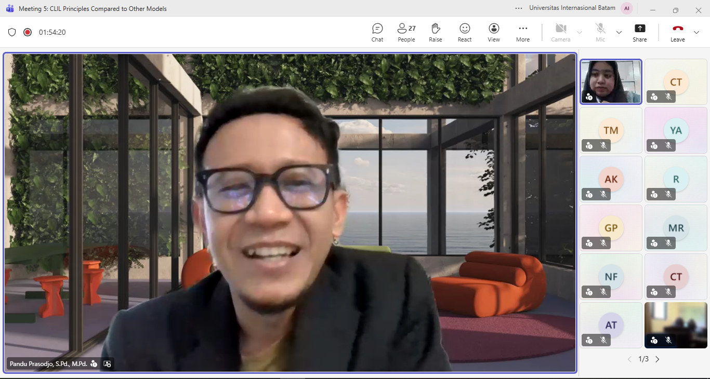Expand the Mic options arrow
Image resolution: width=710 pixels, height=379 pixels.
[x=619, y=33]
